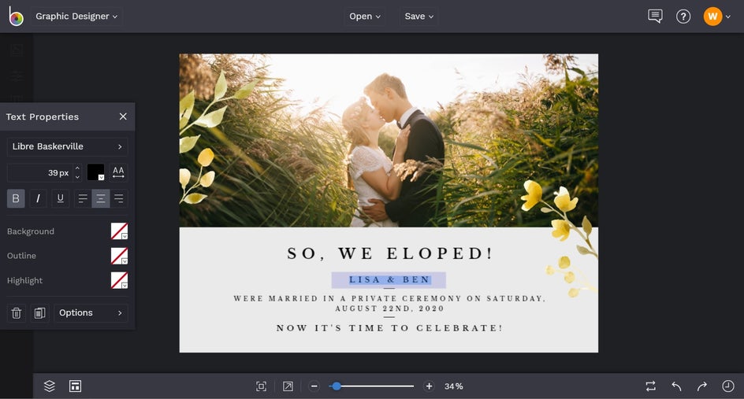
Task: Zoom in with the plus button
Action: pyautogui.click(x=429, y=386)
